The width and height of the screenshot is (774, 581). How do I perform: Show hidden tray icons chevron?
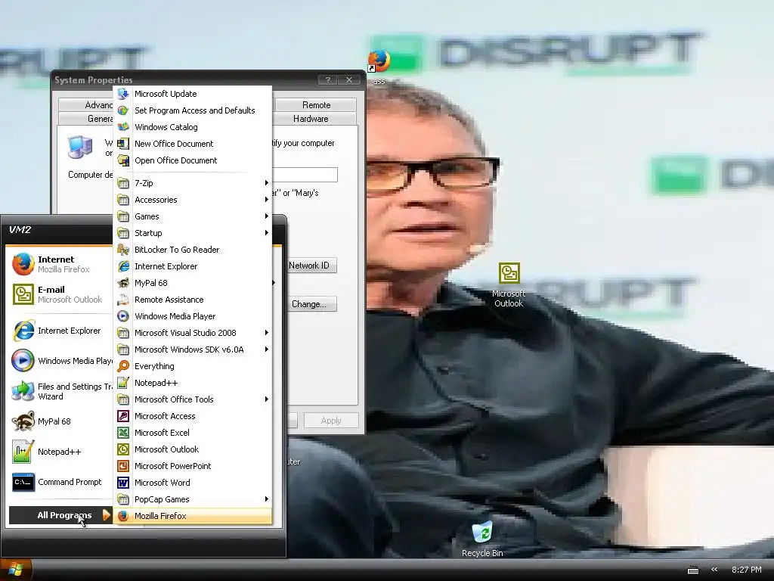click(x=714, y=570)
